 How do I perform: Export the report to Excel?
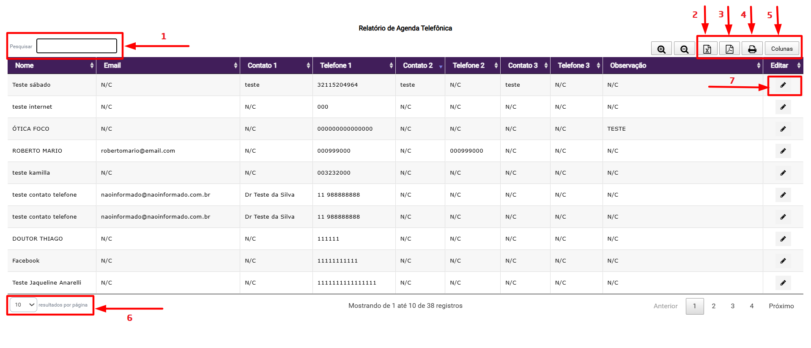[707, 49]
